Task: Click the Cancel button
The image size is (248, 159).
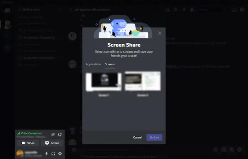Action: (137, 137)
